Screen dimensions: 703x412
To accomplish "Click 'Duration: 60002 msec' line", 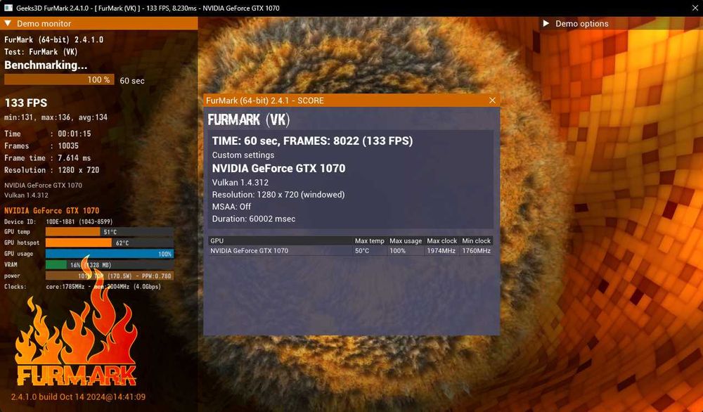I will click(254, 219).
